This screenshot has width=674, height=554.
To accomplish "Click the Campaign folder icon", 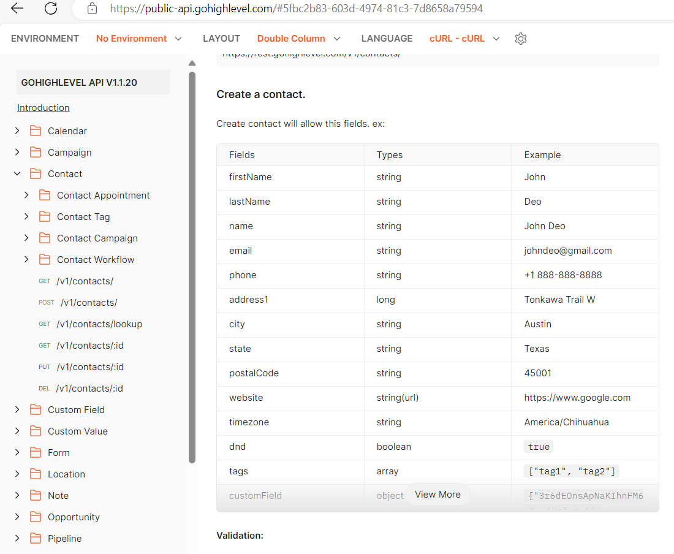I will tap(36, 153).
